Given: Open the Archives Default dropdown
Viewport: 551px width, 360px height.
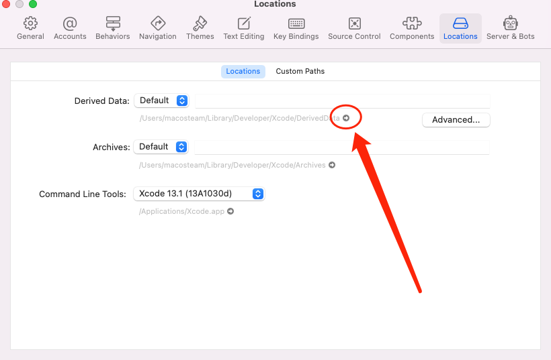Looking at the screenshot, I should tap(161, 147).
